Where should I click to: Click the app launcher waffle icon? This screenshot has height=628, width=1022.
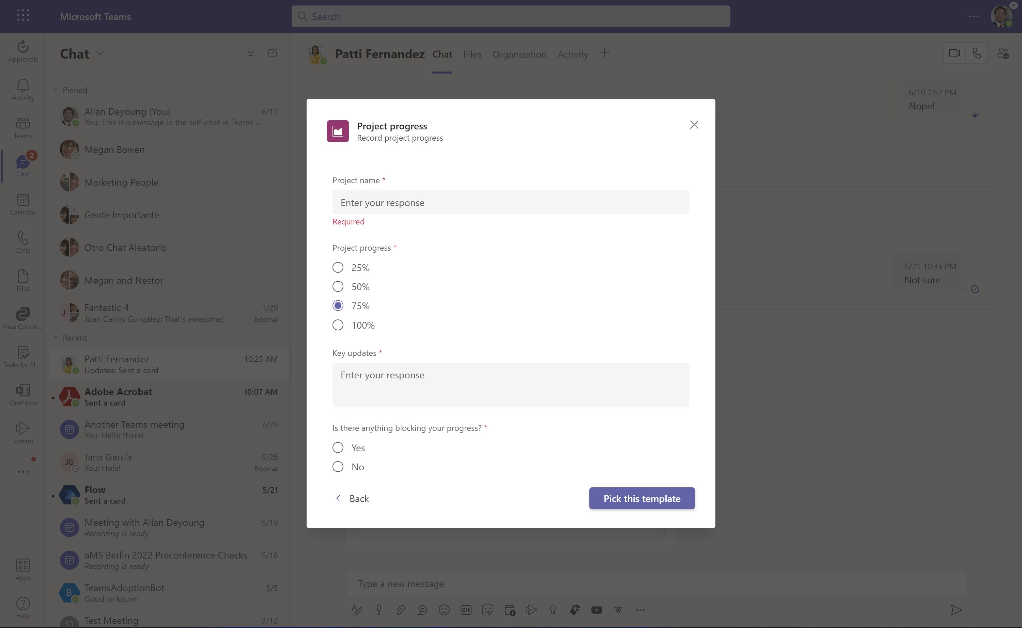click(x=23, y=16)
